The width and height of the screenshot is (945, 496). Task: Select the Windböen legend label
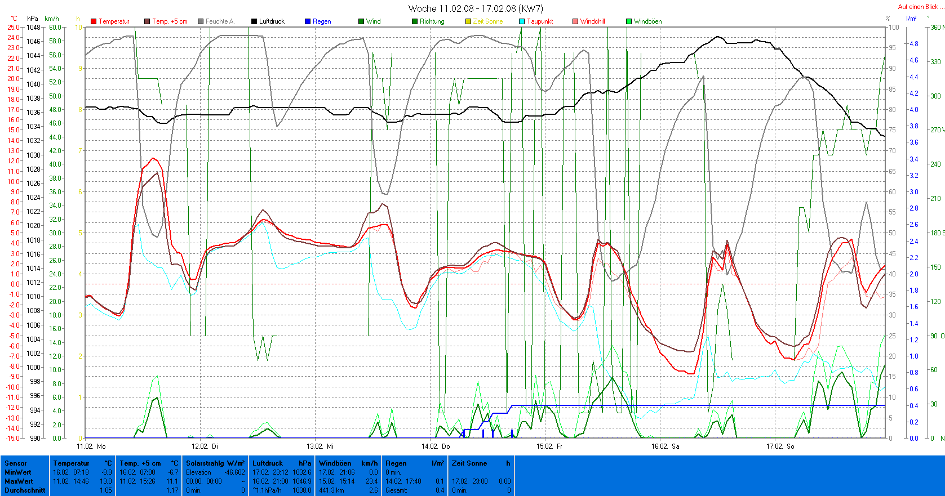pyautogui.click(x=647, y=21)
